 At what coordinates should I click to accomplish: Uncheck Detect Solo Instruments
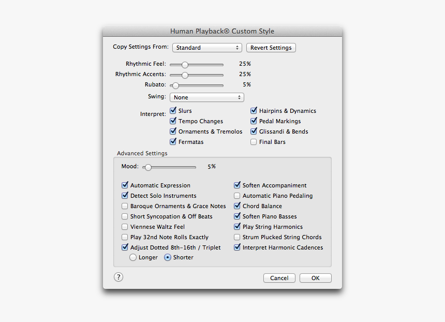point(125,195)
